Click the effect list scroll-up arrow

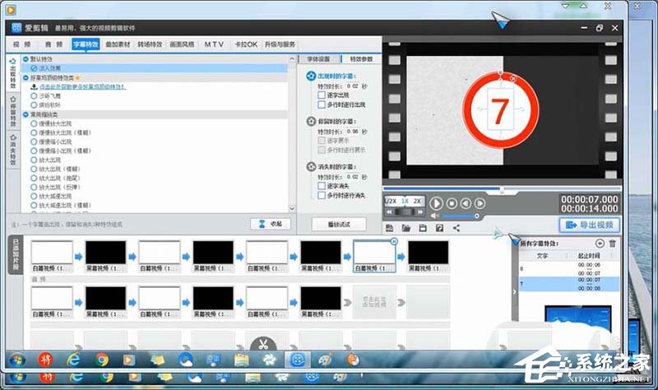coord(292,59)
